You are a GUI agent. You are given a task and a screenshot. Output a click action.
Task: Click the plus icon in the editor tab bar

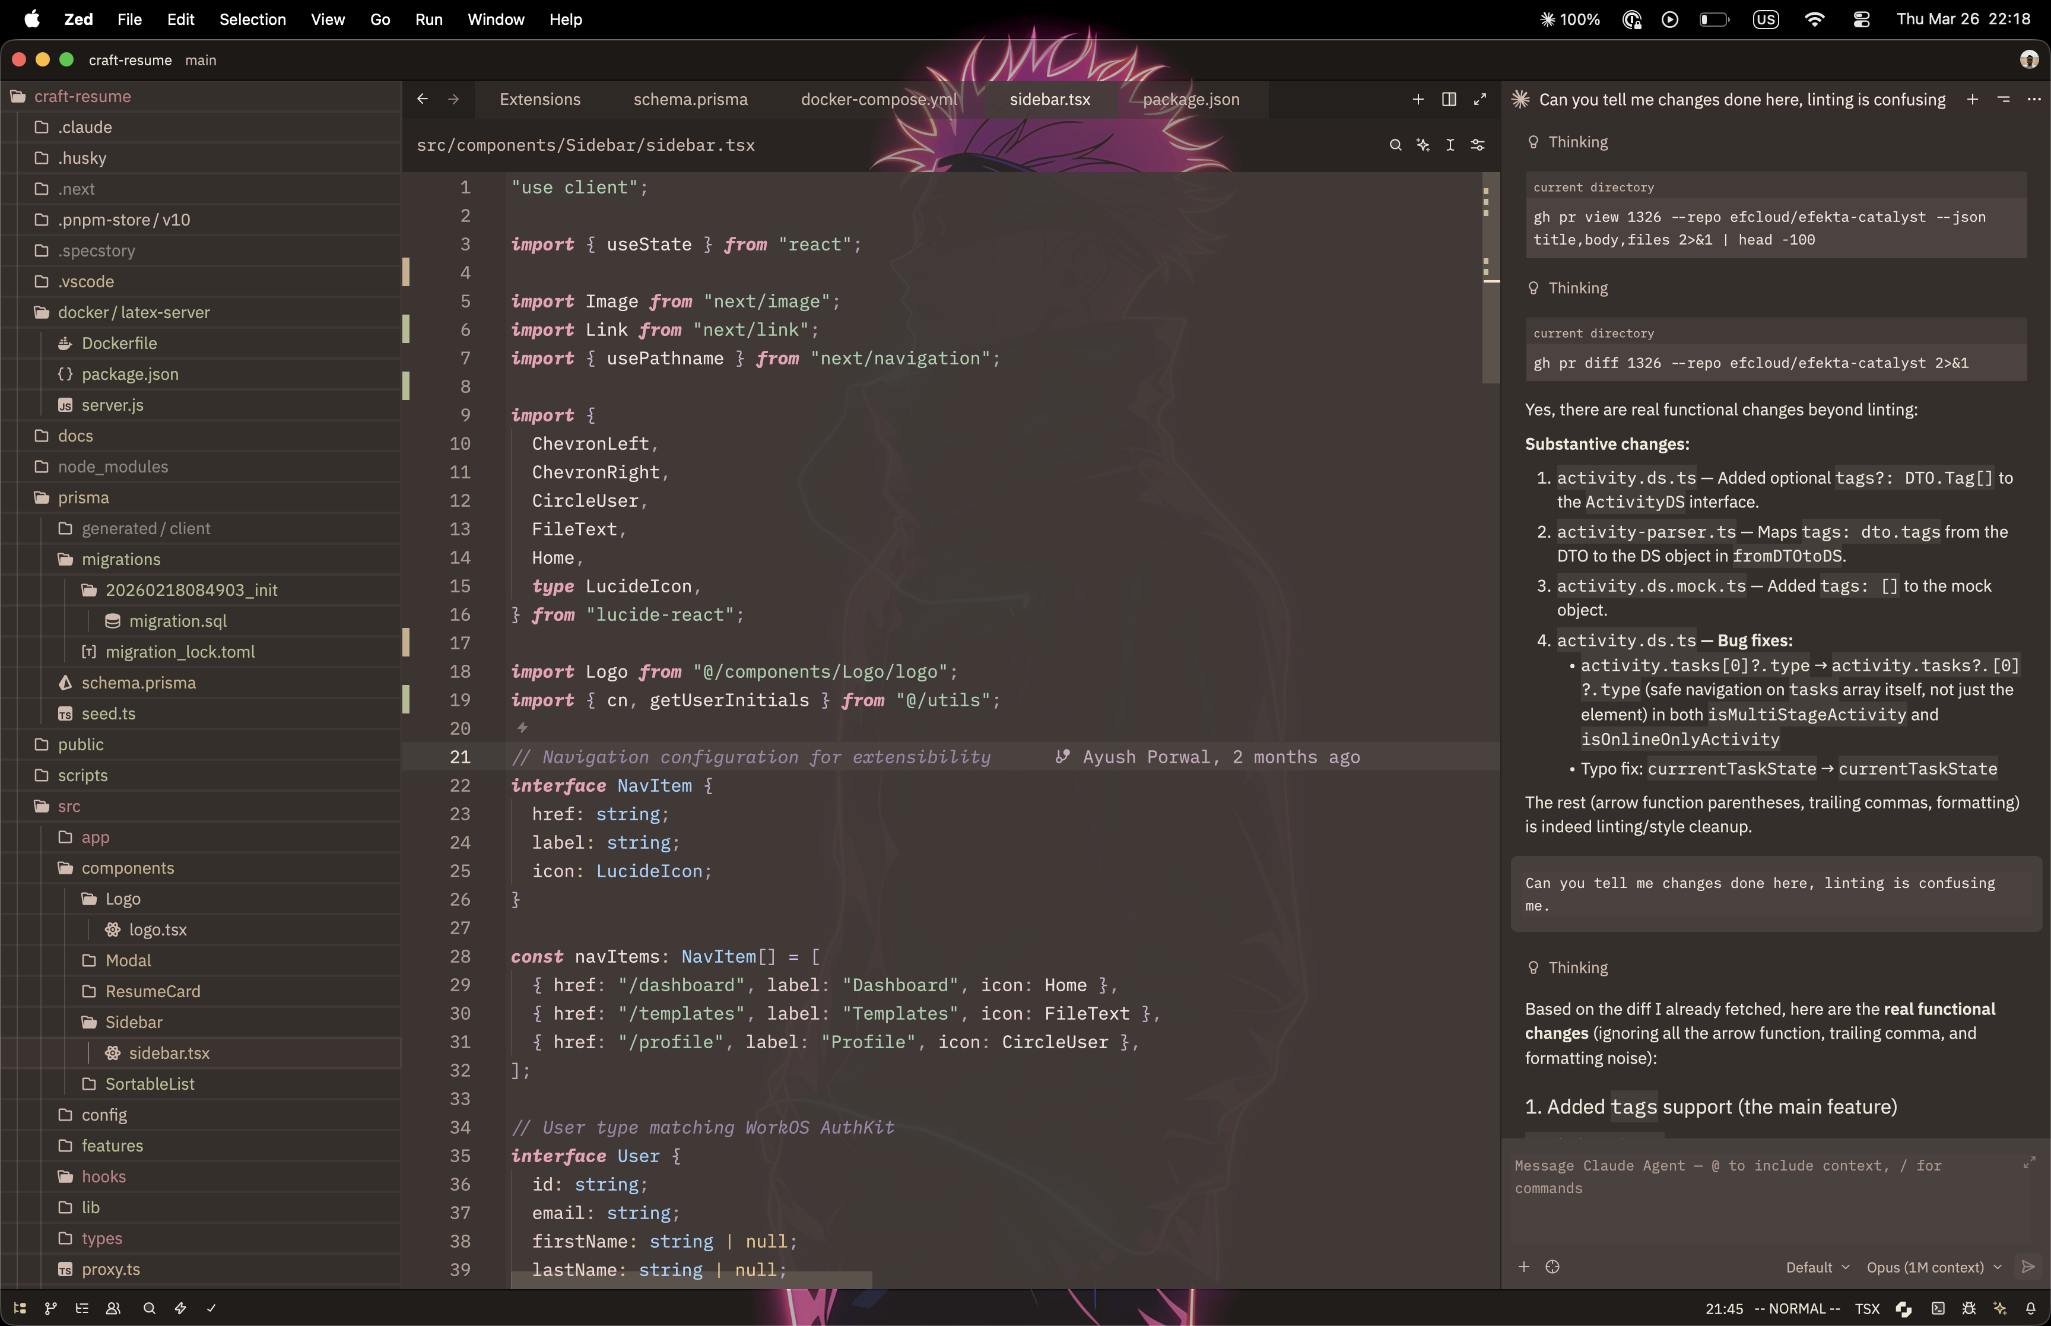pyautogui.click(x=1418, y=99)
